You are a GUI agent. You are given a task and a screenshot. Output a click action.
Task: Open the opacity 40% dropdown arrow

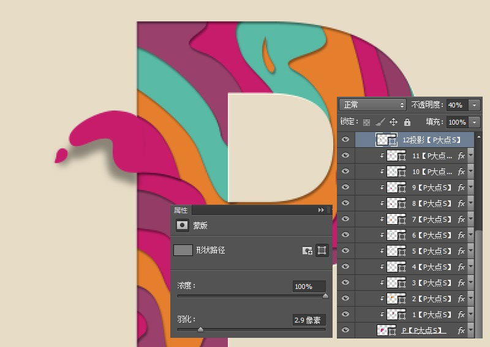pos(475,105)
